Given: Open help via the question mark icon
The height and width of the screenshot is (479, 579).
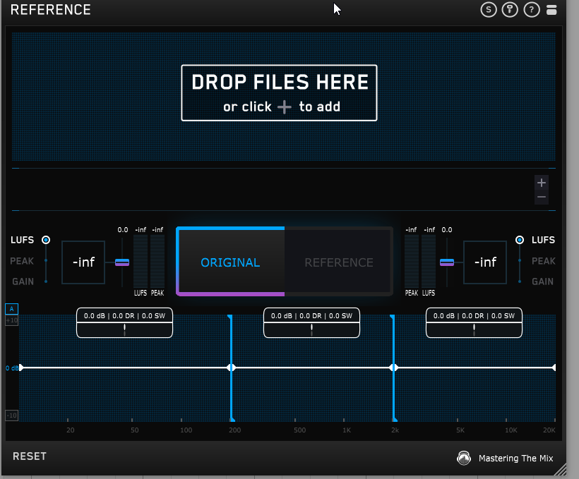Looking at the screenshot, I should (531, 10).
